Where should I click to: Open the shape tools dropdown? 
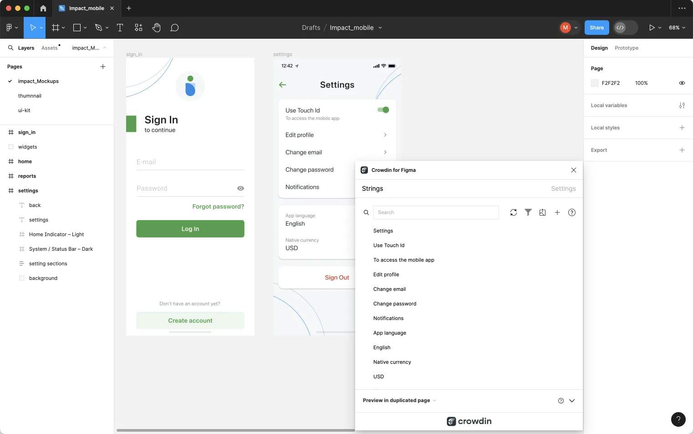[x=85, y=28]
